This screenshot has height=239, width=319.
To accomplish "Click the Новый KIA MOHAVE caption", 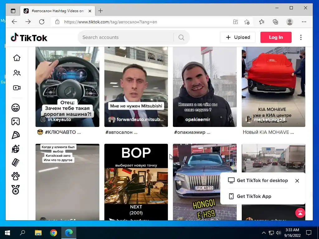I will [x=268, y=132].
